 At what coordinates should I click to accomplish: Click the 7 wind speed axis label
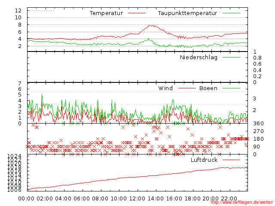tap(20, 84)
